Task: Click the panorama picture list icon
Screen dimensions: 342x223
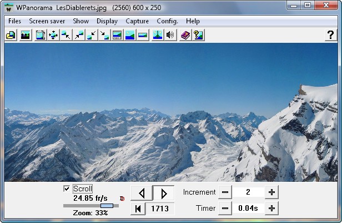Action: click(26, 35)
